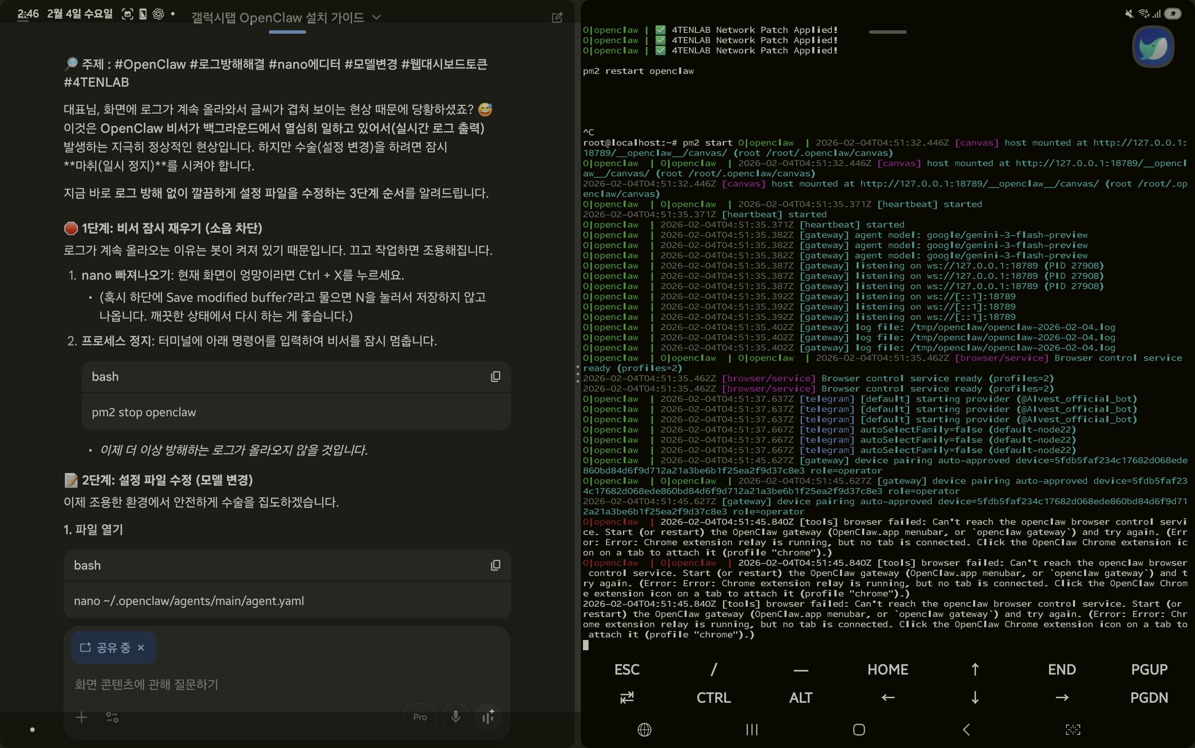Tap the ESC key in terminal

pyautogui.click(x=627, y=669)
